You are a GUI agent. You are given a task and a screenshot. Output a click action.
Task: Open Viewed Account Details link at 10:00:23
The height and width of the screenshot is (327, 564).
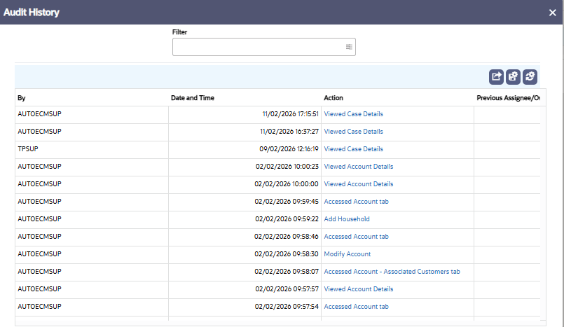[x=359, y=167]
